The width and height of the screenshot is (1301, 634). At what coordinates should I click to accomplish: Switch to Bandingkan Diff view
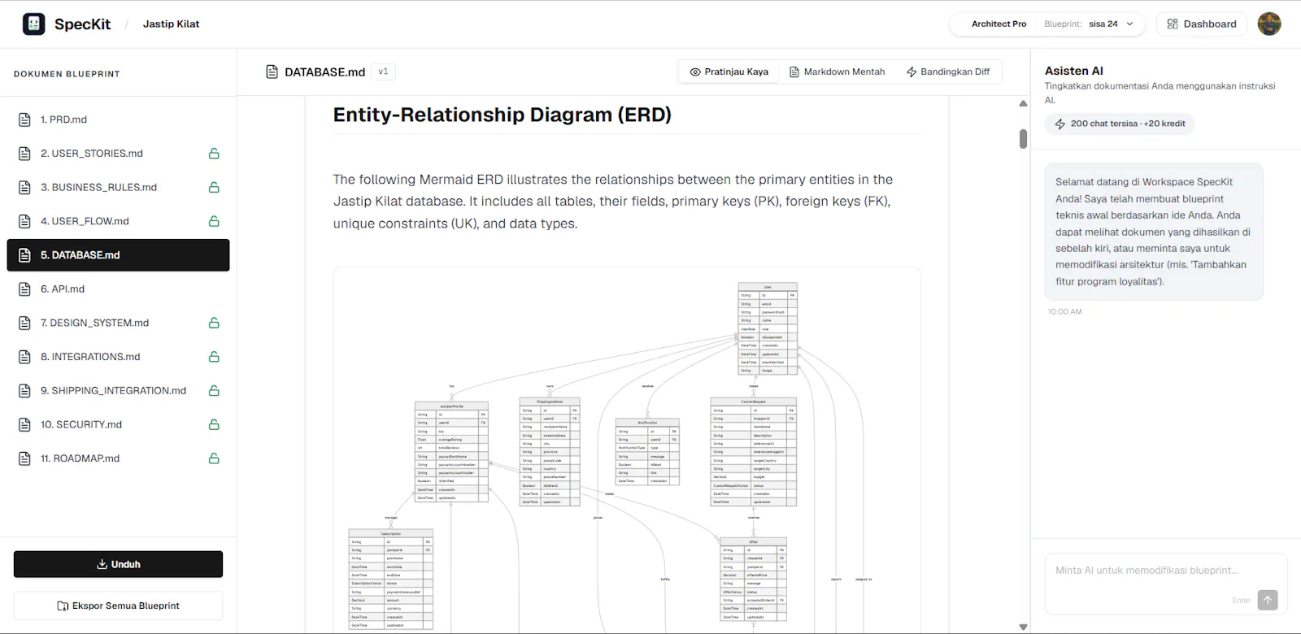(x=948, y=72)
